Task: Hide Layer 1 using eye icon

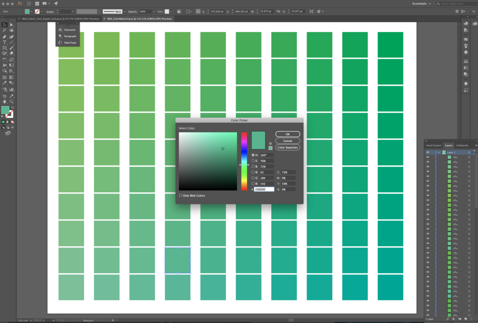Action: click(x=428, y=152)
